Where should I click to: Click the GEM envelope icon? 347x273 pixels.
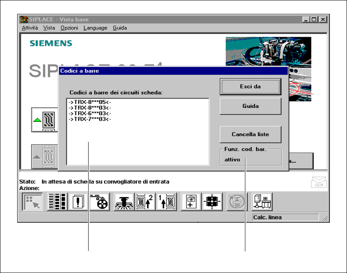coord(319,182)
